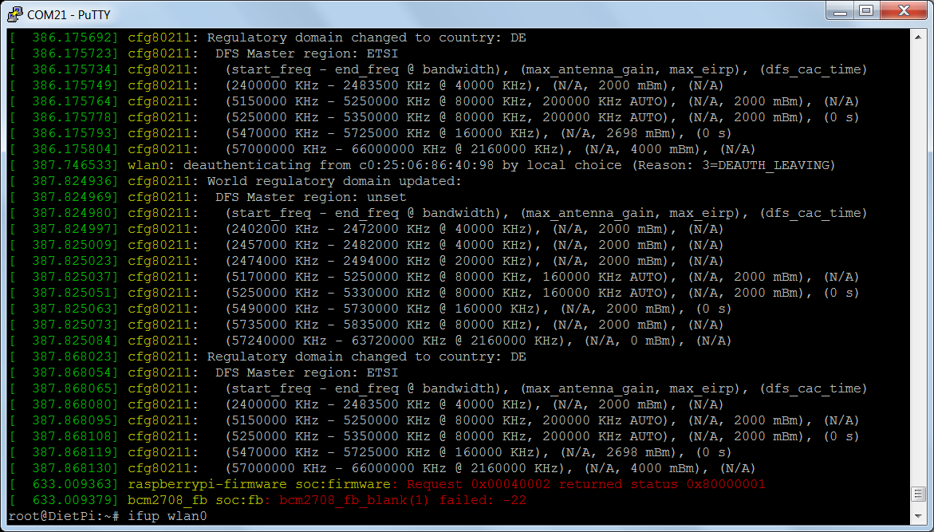The image size is (934, 532).
Task: Click the COM21 - PuTTY window title
Action: [69, 14]
